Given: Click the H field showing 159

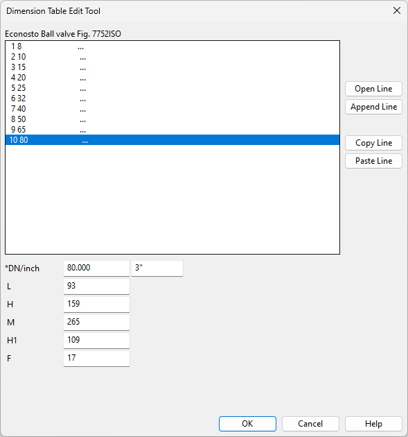Looking at the screenshot, I should tap(96, 304).
